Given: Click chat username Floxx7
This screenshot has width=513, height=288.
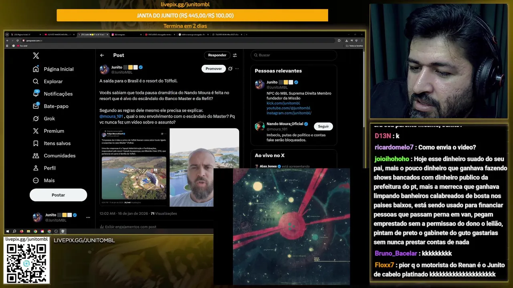Looking at the screenshot, I should pyautogui.click(x=384, y=265).
